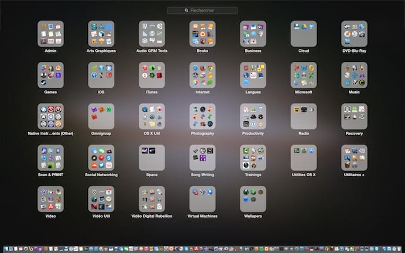Open the Trainings folder

coord(253,158)
